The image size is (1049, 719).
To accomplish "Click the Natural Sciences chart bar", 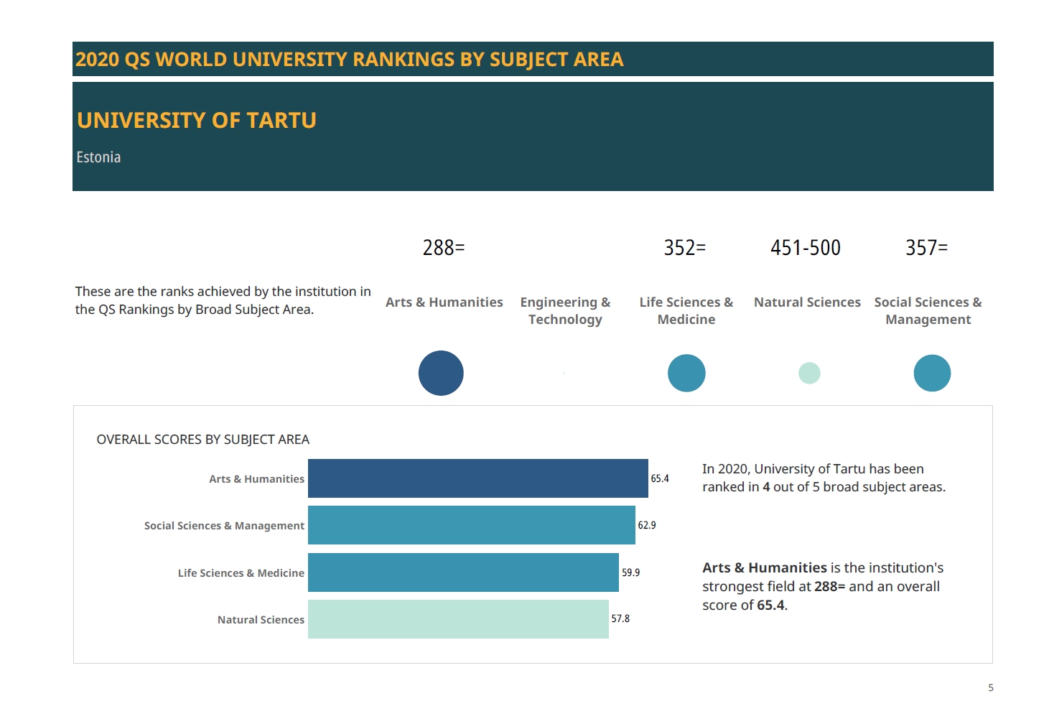I will (x=458, y=619).
